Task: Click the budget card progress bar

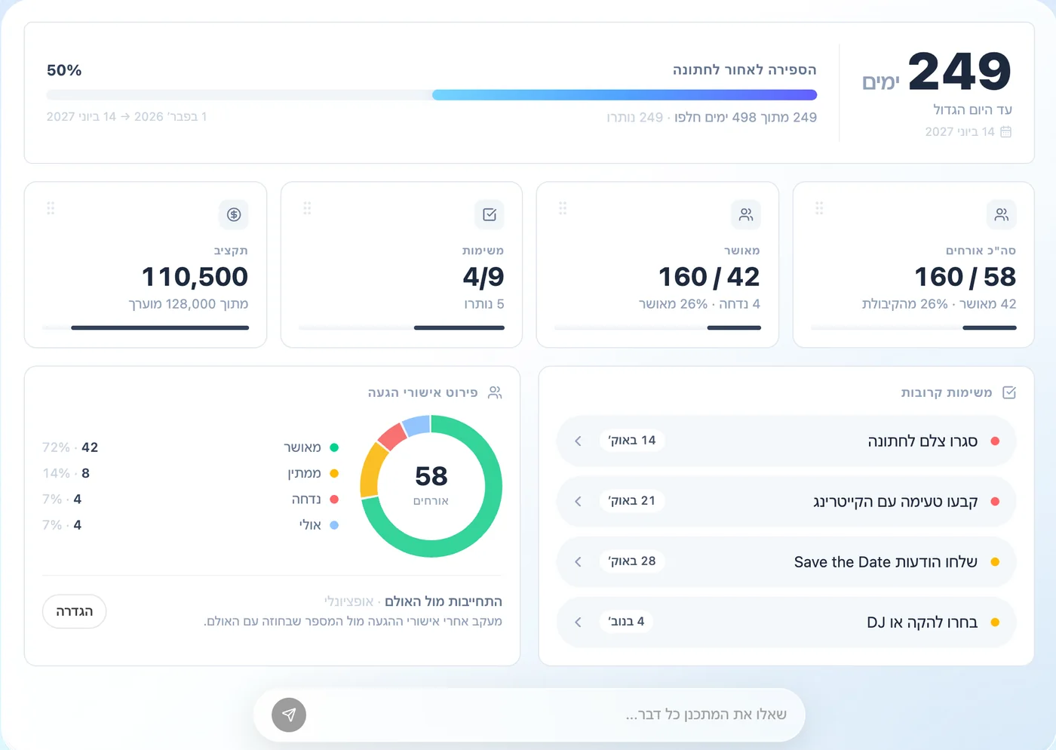Action: click(x=146, y=327)
